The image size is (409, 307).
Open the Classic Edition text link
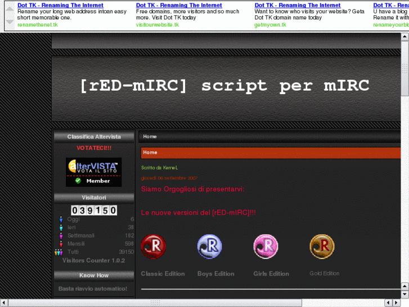pos(163,274)
